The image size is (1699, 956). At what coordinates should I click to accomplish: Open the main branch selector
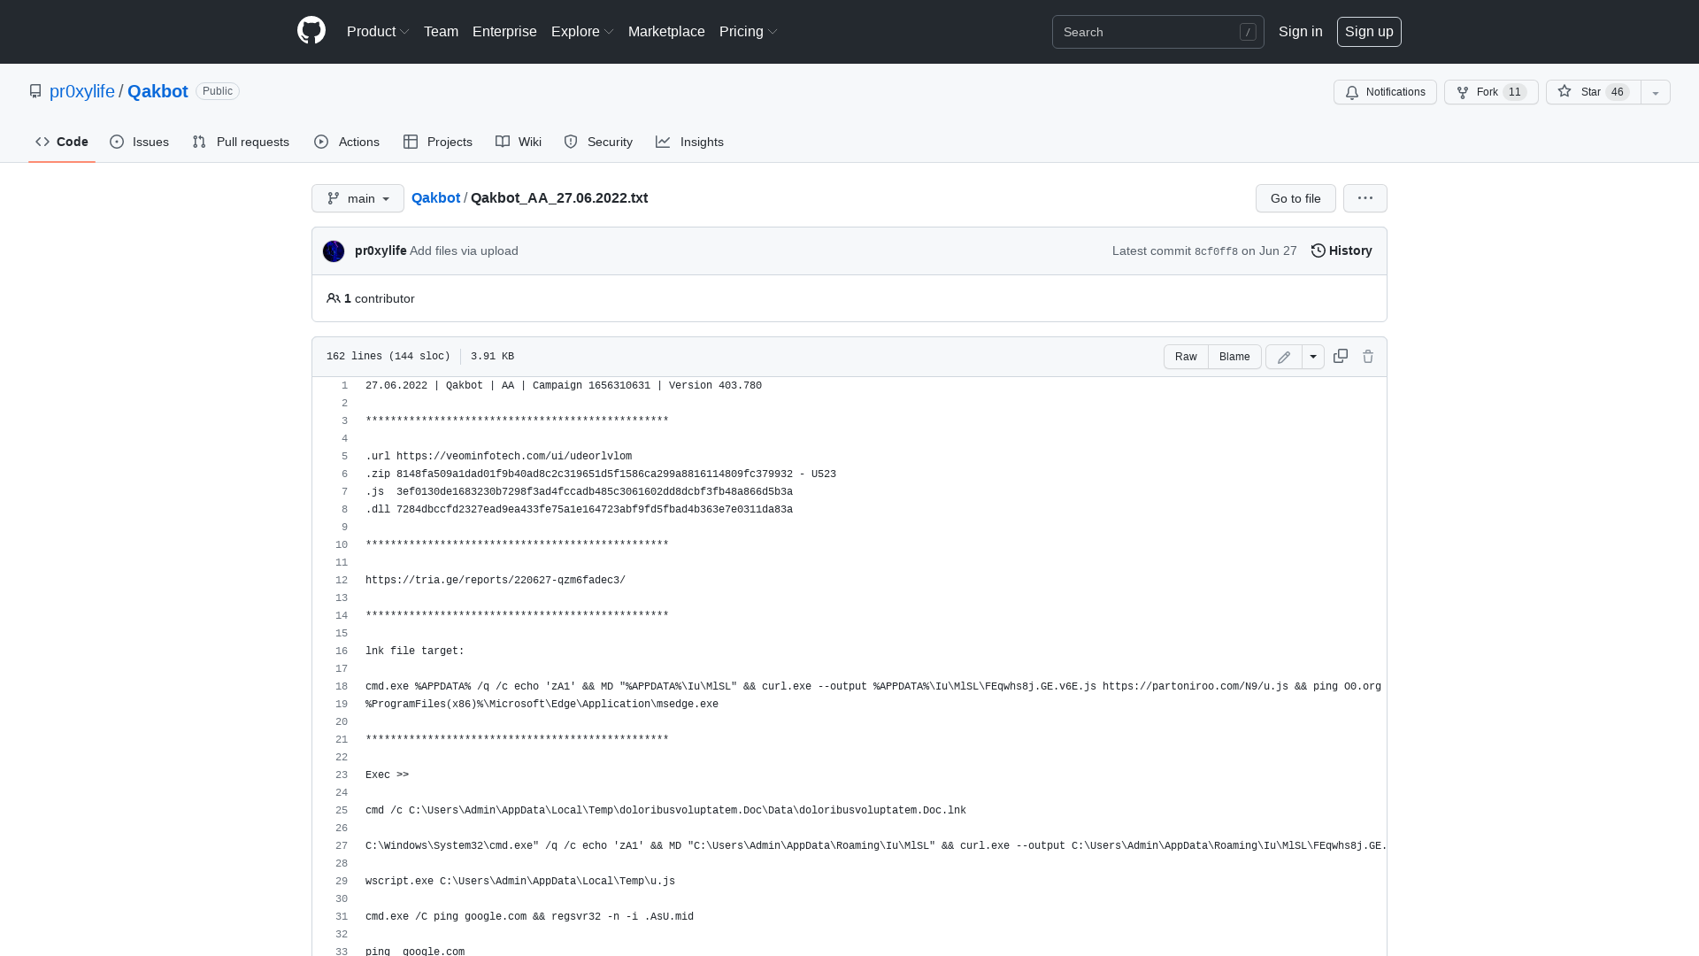[357, 198]
